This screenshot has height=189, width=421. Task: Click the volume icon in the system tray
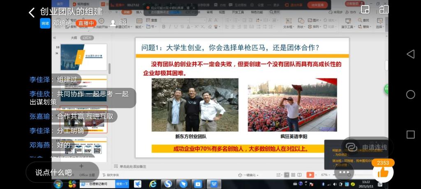(x=335, y=184)
